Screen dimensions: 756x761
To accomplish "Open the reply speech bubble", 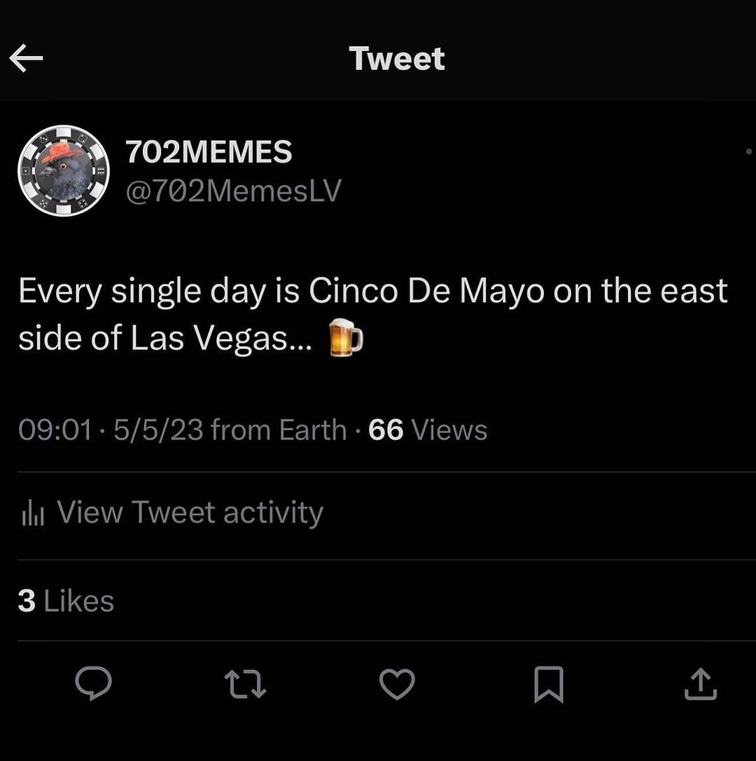I will 93,683.
